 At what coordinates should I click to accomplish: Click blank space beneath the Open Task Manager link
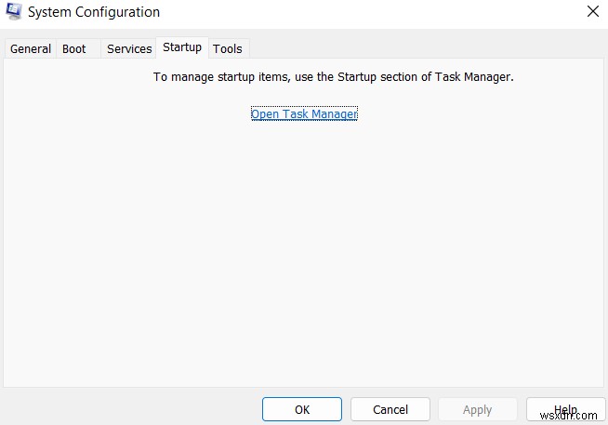click(x=304, y=232)
